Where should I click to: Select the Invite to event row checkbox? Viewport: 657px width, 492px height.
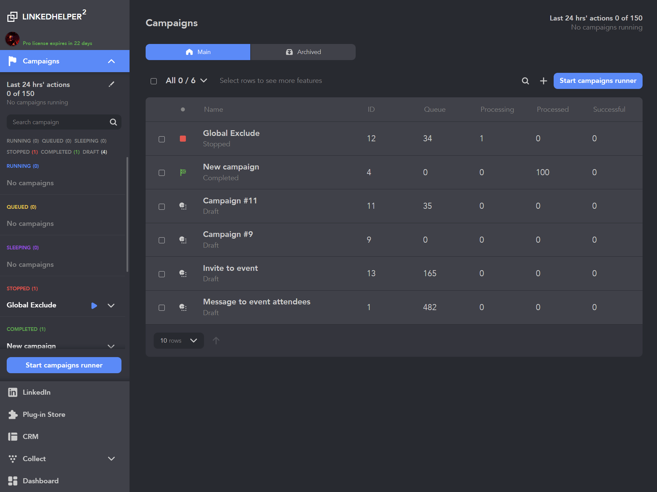click(162, 274)
